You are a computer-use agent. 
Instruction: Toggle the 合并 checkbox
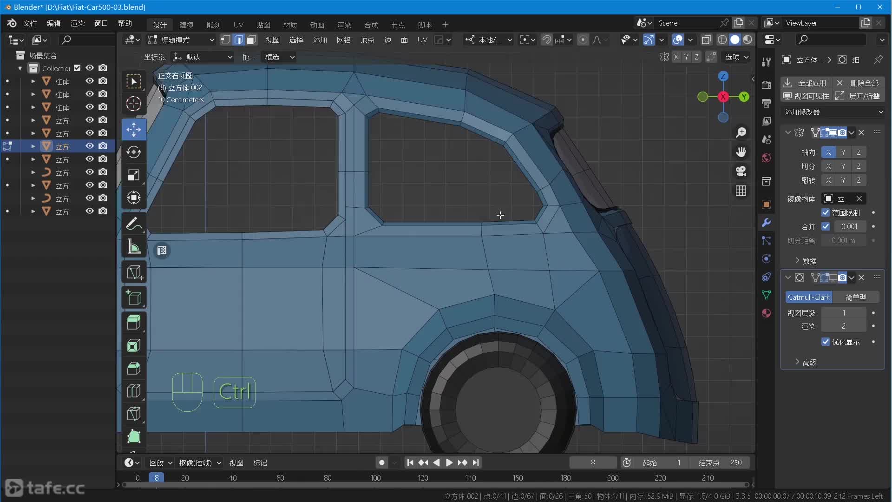[x=826, y=226]
